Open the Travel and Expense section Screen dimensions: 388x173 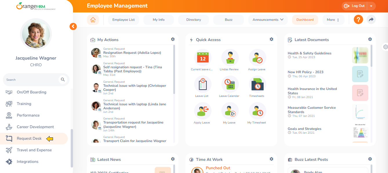[x=34, y=150]
